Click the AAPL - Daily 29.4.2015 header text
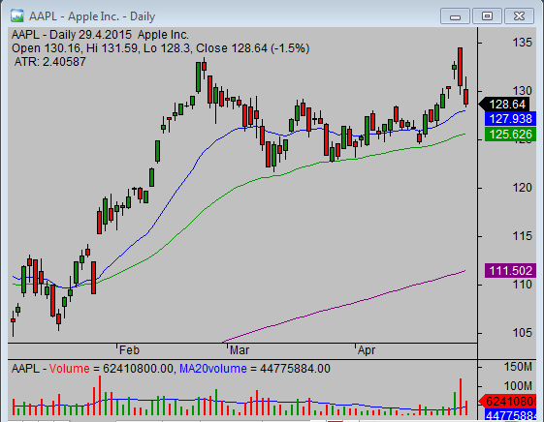The width and height of the screenshot is (544, 422). (x=100, y=35)
